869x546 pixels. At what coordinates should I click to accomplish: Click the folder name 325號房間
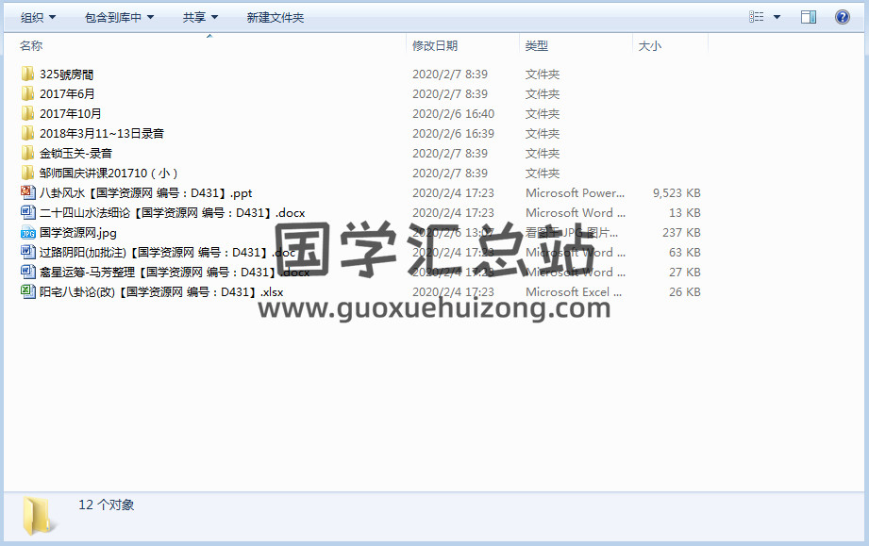(x=66, y=74)
